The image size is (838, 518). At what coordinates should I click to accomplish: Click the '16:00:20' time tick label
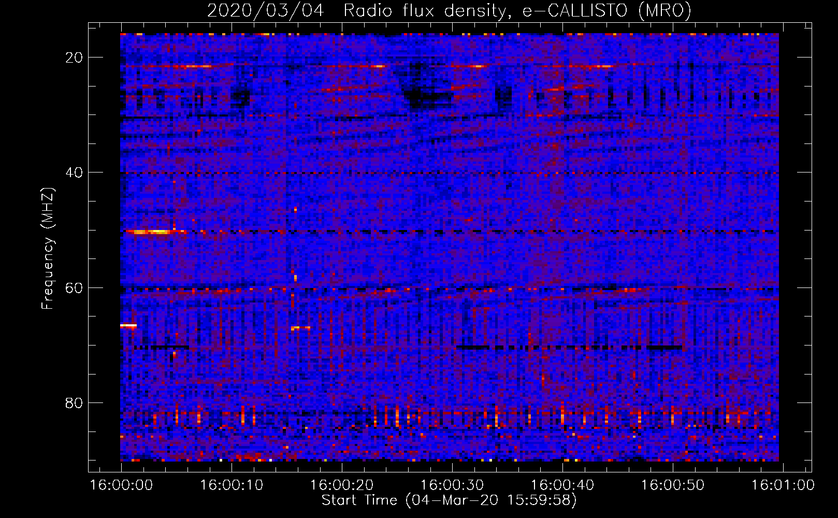pos(342,485)
